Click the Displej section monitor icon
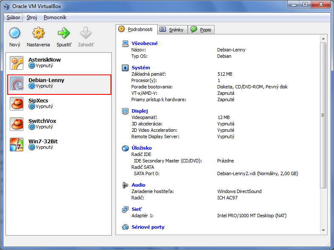The image size is (334, 250). pos(125,111)
